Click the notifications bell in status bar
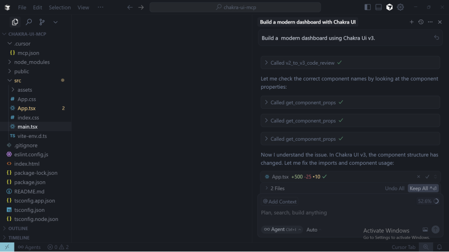 point(439,247)
